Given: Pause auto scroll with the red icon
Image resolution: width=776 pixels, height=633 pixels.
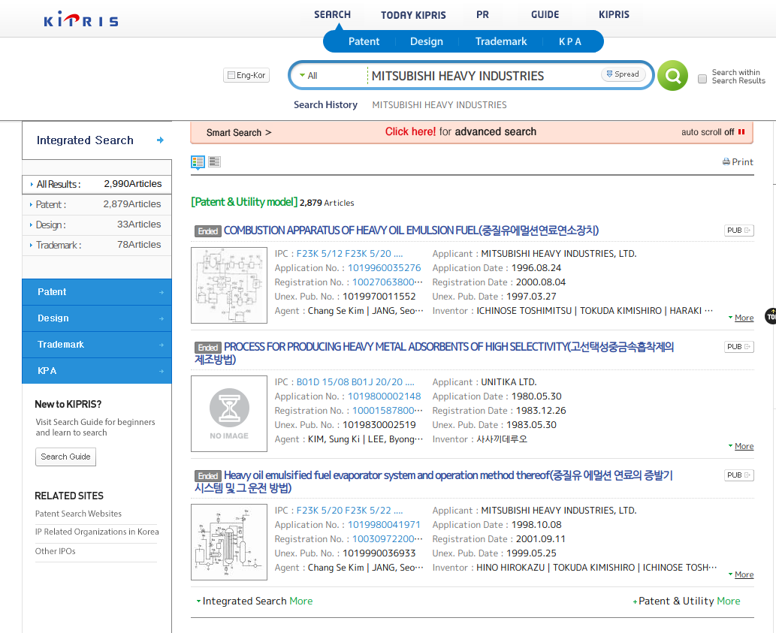Looking at the screenshot, I should (x=741, y=132).
